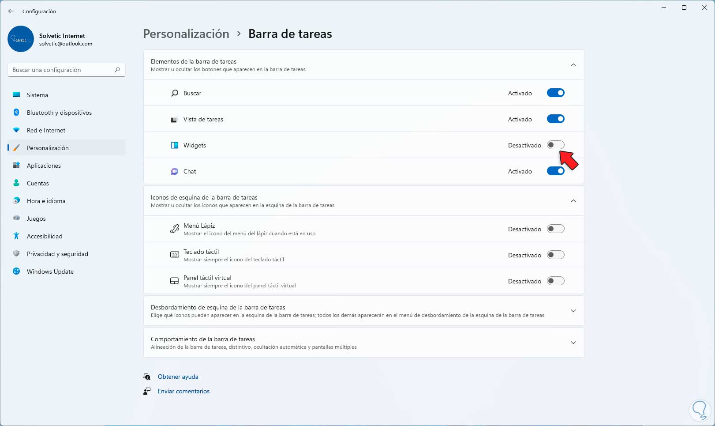
Task: Click the Bluetooth y dispositivos icon
Action: 16,113
